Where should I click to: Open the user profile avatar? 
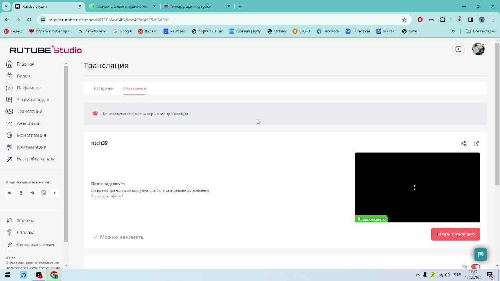[x=479, y=49]
